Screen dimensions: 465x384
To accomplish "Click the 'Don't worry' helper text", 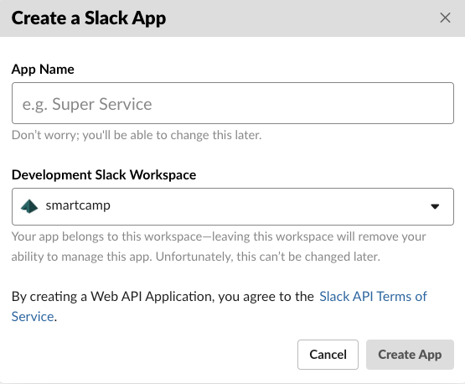I will pyautogui.click(x=137, y=135).
